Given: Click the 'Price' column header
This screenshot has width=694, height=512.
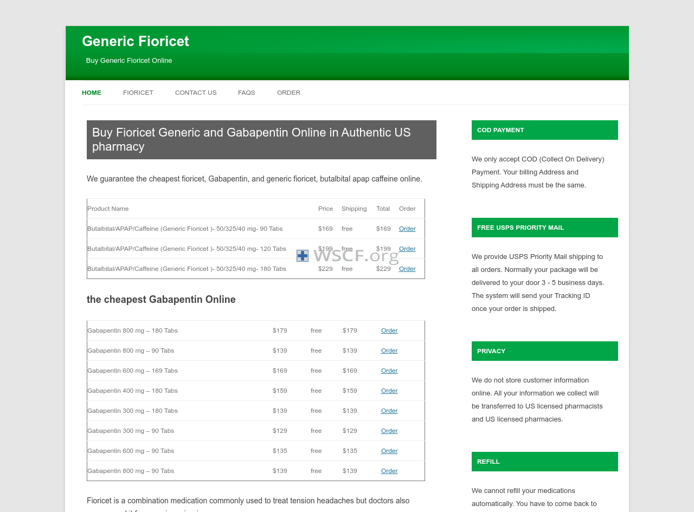Looking at the screenshot, I should (x=325, y=209).
